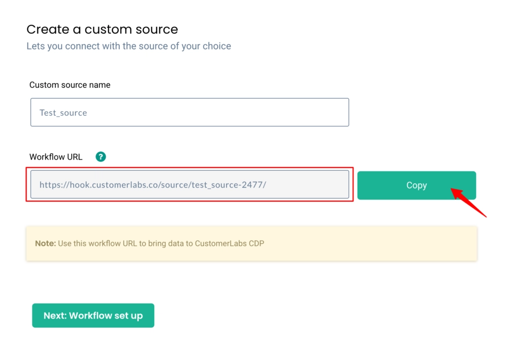This screenshot has width=520, height=343.
Task: Click the red-highlighted workflow URL box
Action: tap(189, 185)
